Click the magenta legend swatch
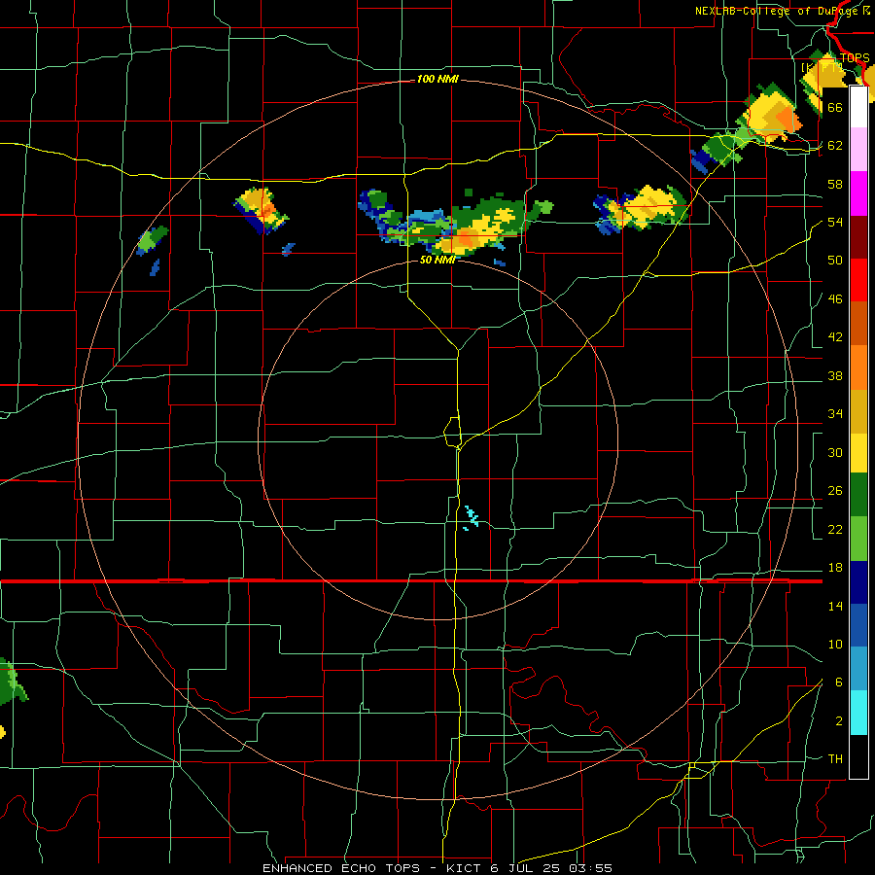The image size is (875, 875). point(858,193)
